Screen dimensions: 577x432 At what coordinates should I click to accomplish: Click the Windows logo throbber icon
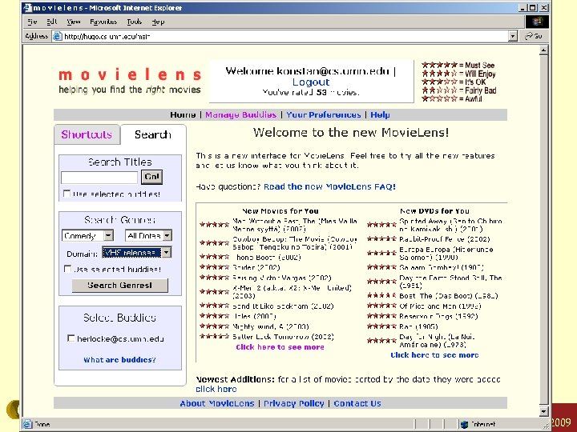tap(536, 22)
